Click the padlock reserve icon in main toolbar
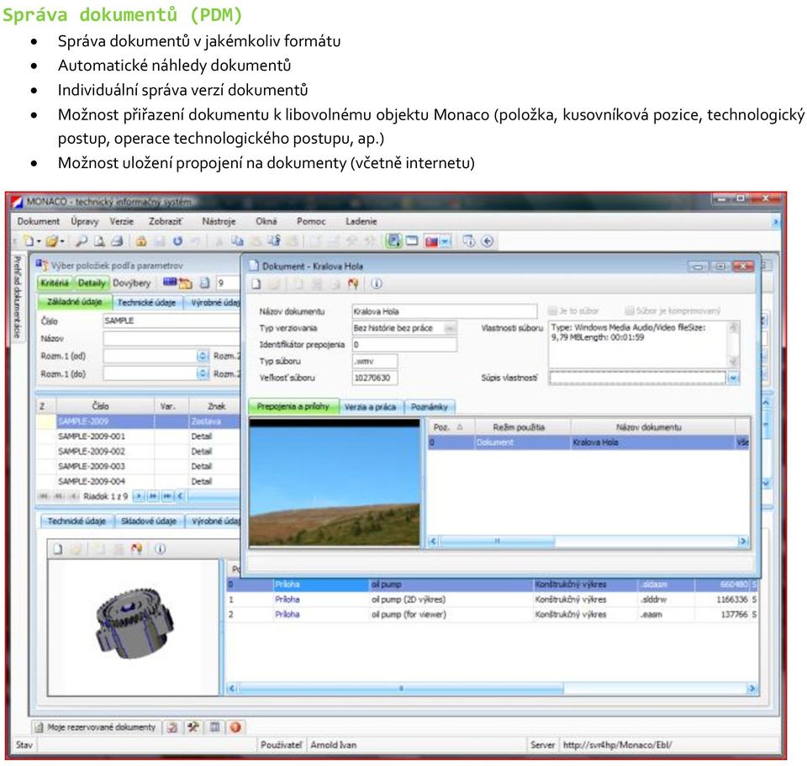 click(141, 241)
